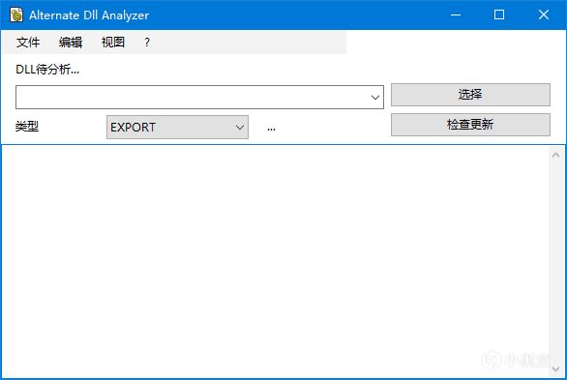
Task: Open the ? help menu
Action: pyautogui.click(x=147, y=43)
